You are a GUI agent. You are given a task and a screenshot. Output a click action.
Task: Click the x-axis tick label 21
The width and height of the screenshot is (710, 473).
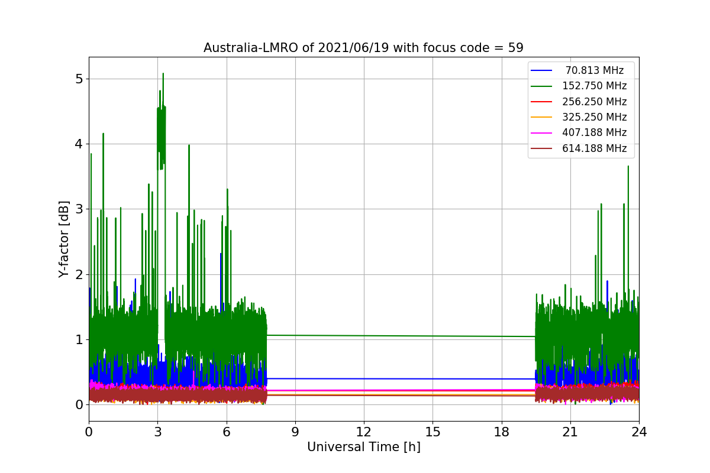click(x=570, y=432)
